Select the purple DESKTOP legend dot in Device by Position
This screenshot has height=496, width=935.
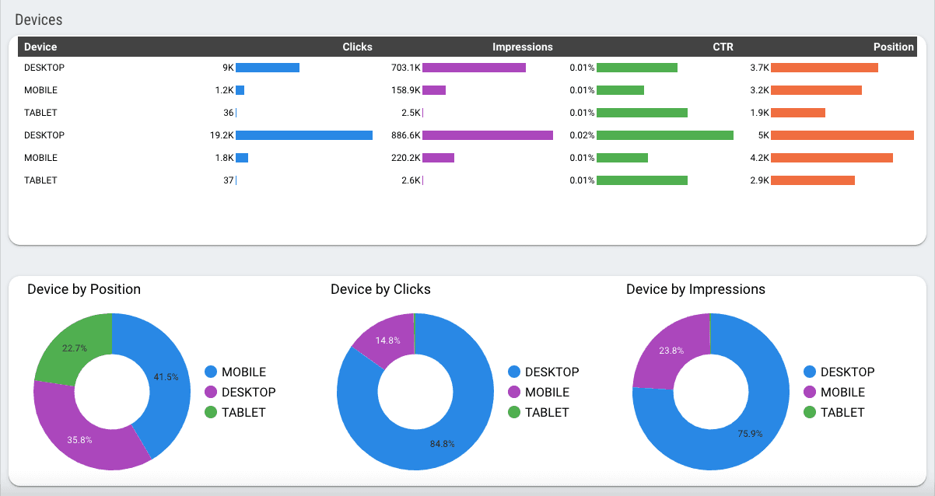(x=211, y=393)
